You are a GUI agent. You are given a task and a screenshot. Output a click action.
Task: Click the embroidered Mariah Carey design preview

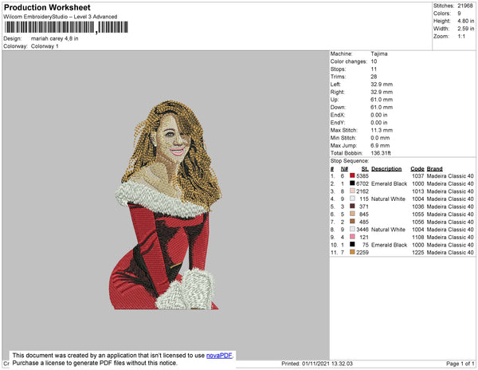pyautogui.click(x=166, y=205)
